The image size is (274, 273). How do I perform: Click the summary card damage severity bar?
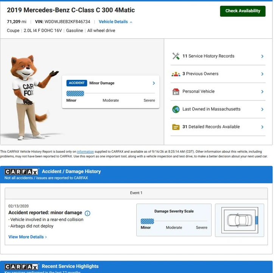tap(111, 94)
